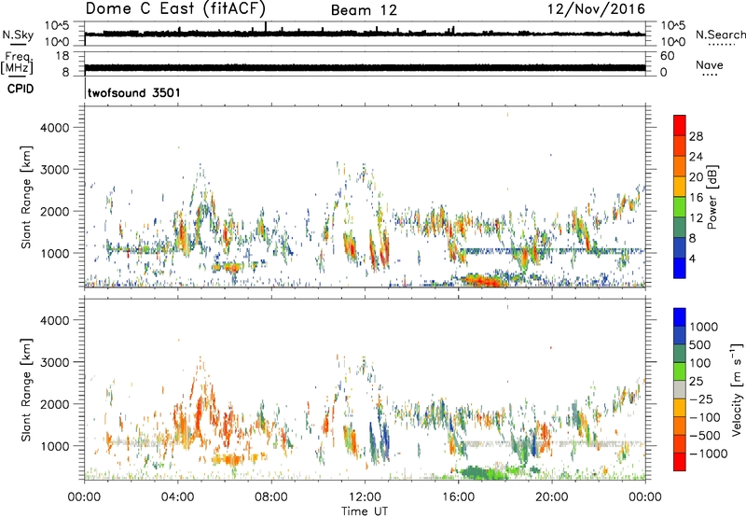Click the date '12/Nov/2016'
The width and height of the screenshot is (746, 517).
tap(596, 9)
